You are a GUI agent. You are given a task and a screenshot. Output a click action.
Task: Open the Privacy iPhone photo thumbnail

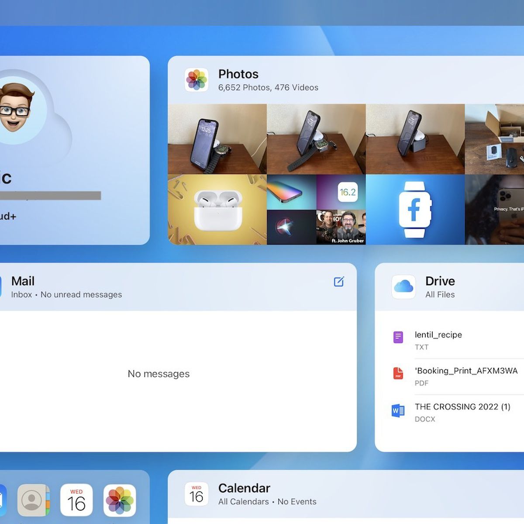point(494,210)
